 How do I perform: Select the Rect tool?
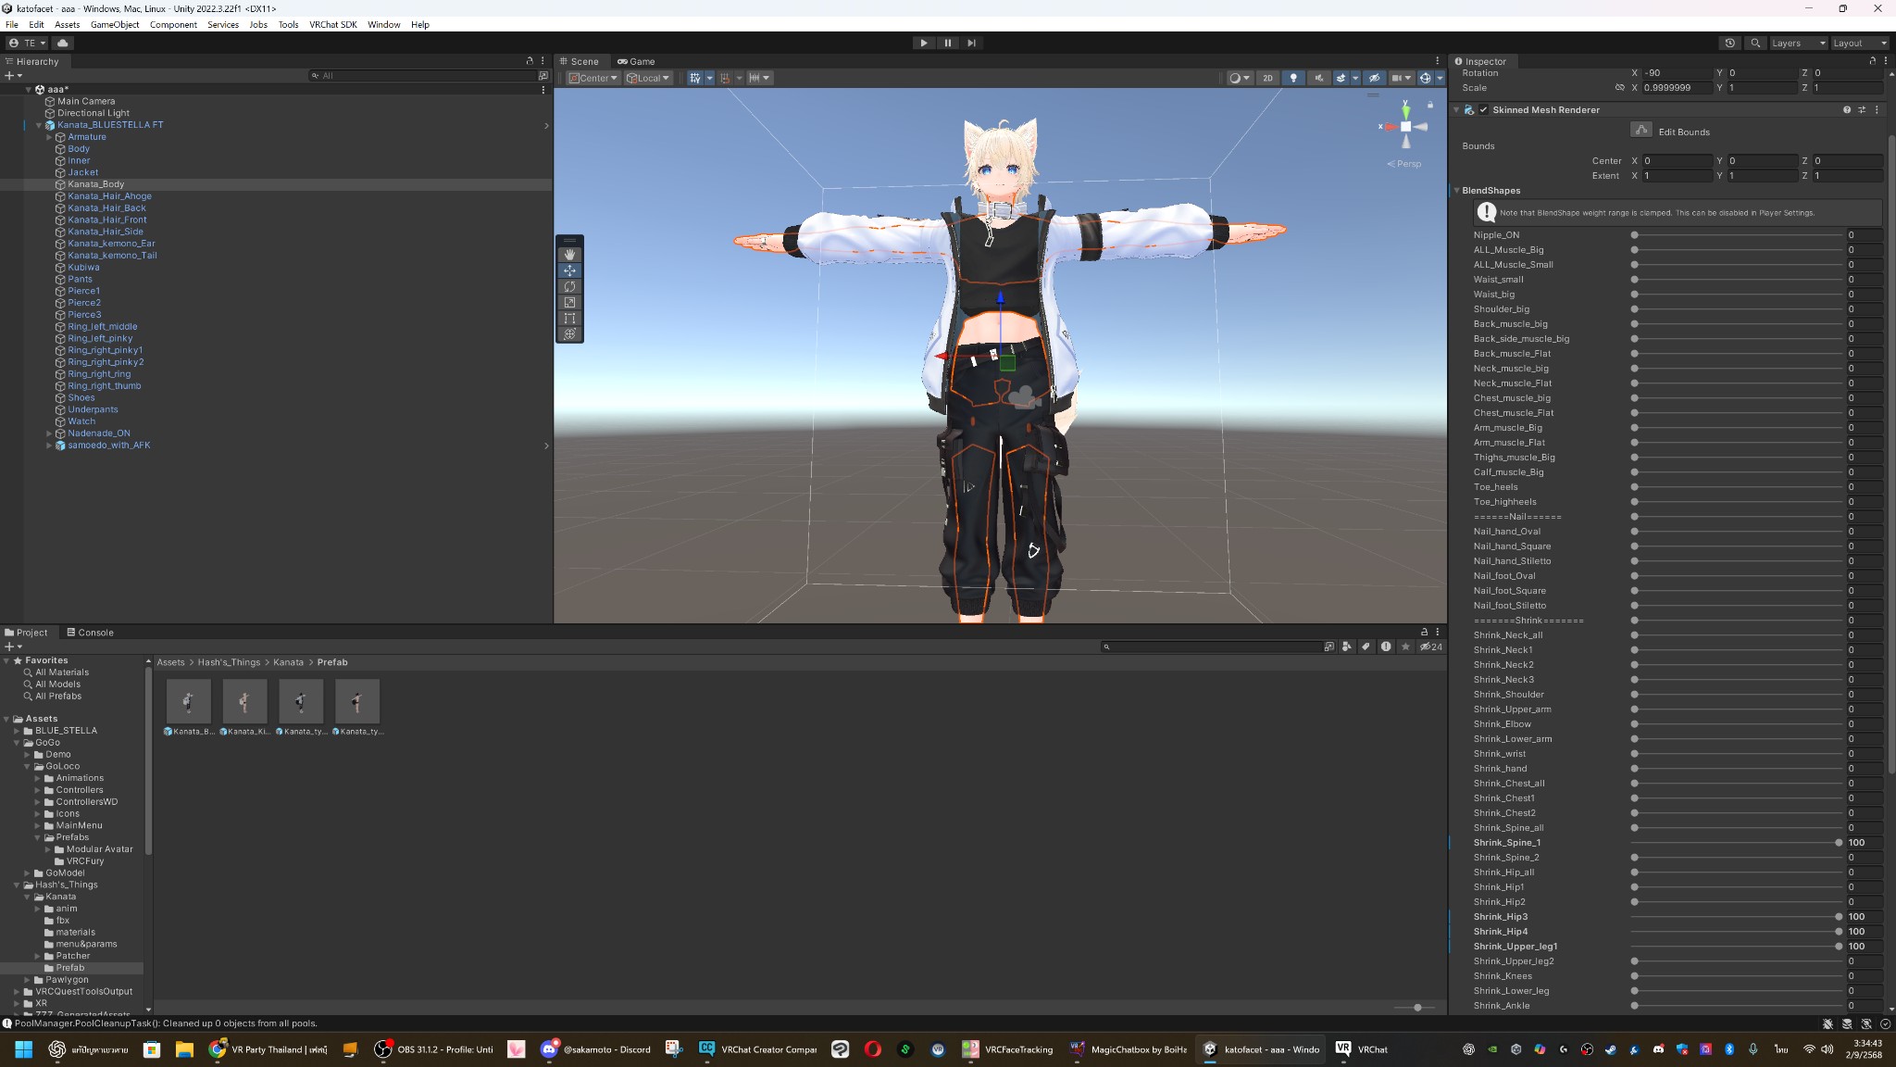pyautogui.click(x=569, y=318)
